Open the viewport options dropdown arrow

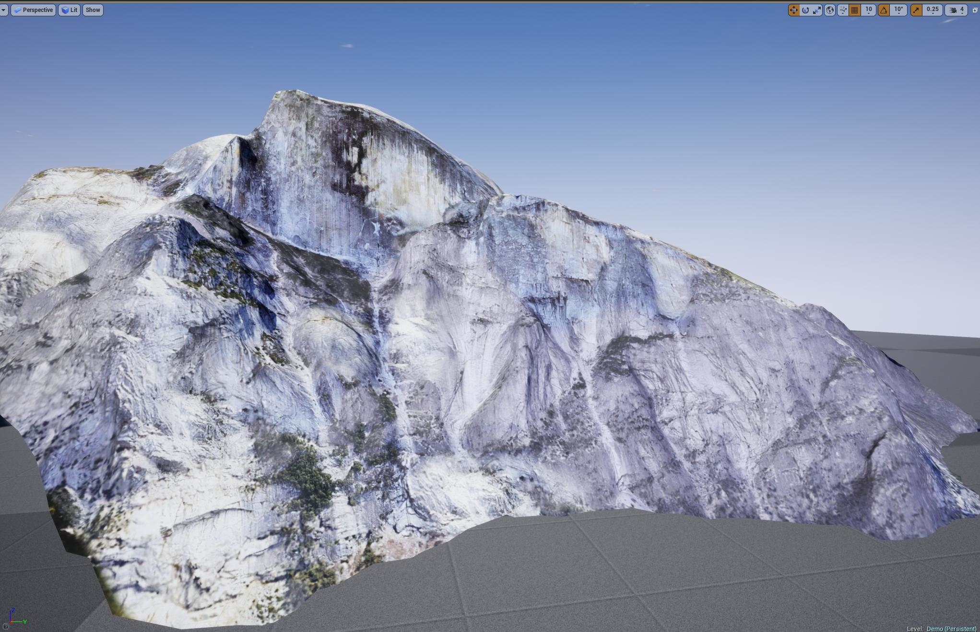click(4, 10)
